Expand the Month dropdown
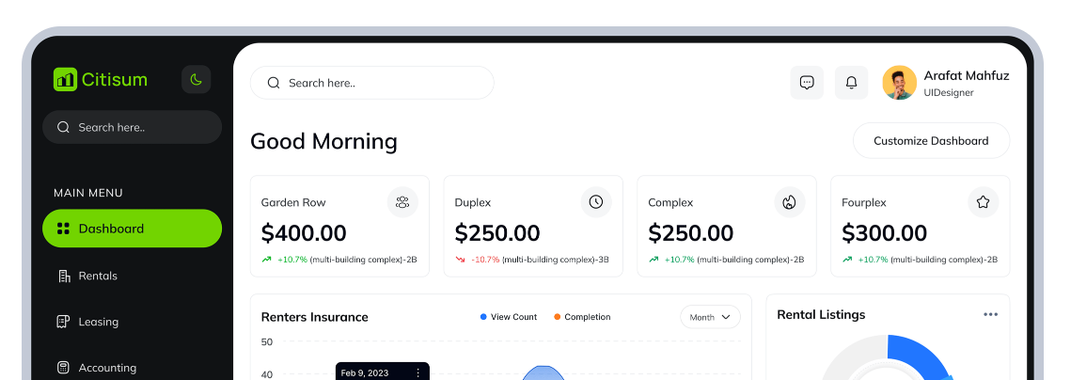 point(710,317)
